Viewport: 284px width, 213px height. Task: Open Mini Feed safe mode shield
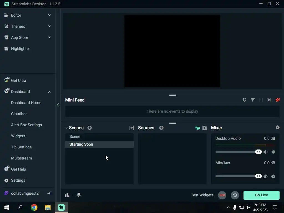point(244,100)
